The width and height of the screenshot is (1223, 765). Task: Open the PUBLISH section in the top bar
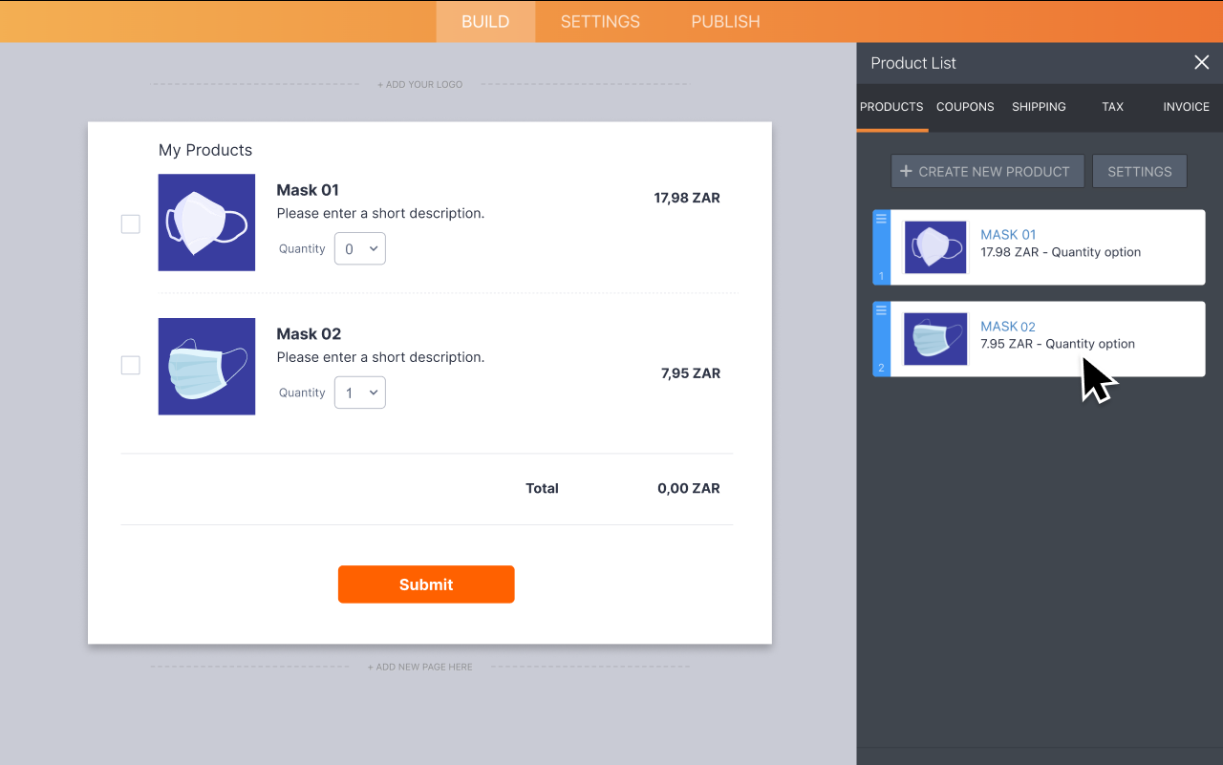click(725, 21)
